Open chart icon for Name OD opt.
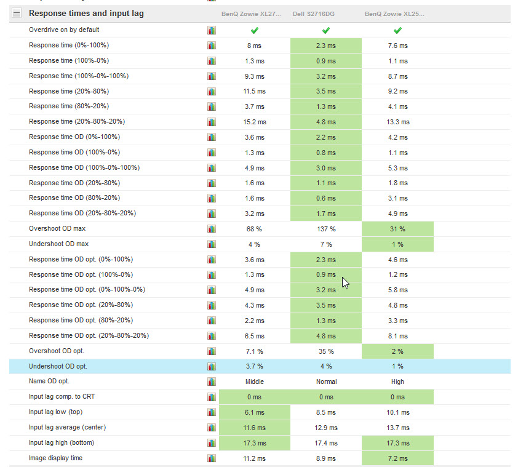526x467 pixels. point(212,382)
